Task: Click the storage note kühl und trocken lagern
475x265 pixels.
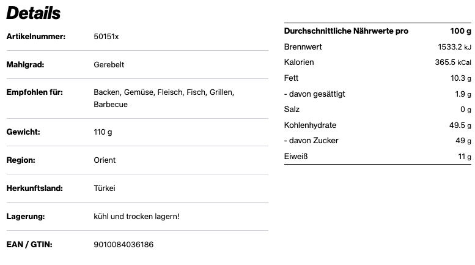Action: [136, 217]
